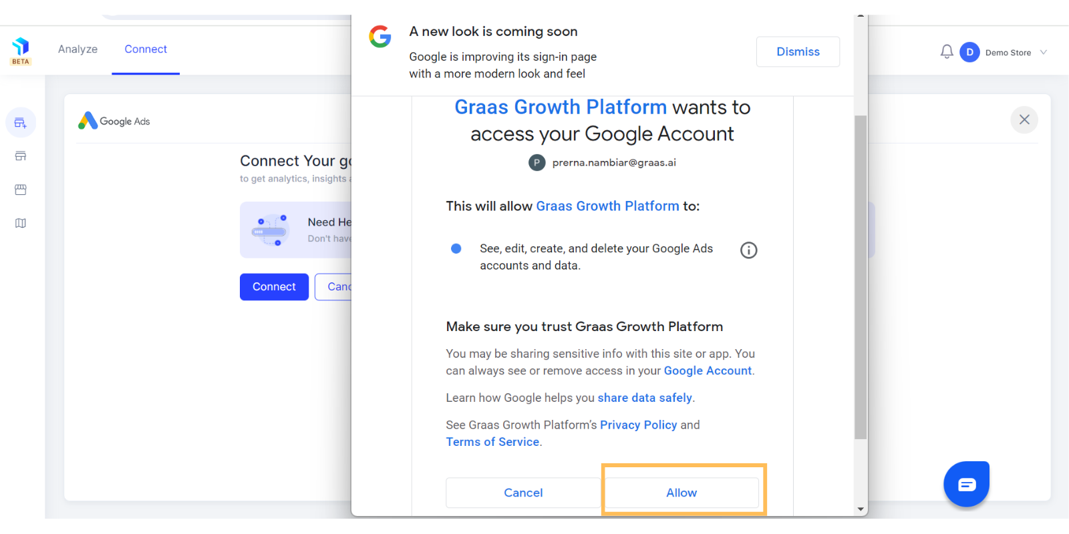
Task: Open the Analyze tab
Action: pos(78,49)
